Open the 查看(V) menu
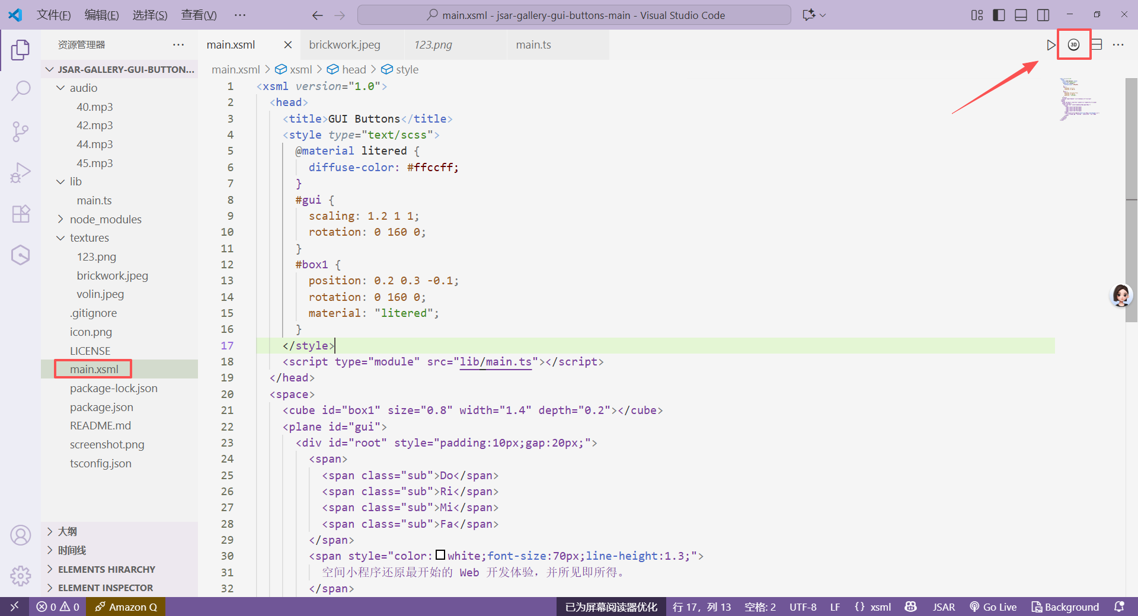 click(199, 15)
